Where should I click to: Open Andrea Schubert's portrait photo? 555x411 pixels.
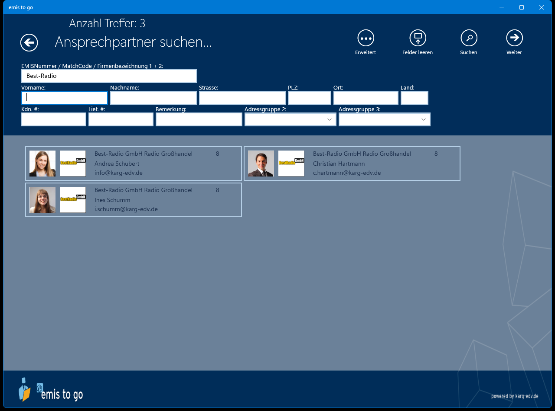tap(42, 164)
